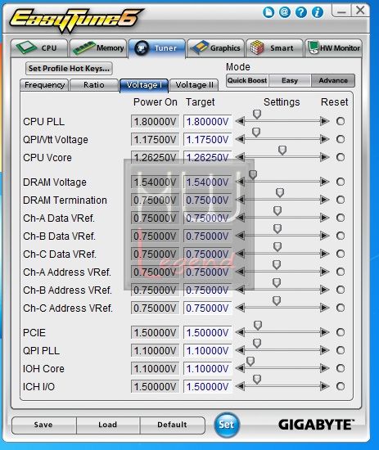Image resolution: width=379 pixels, height=450 pixels.
Task: Click right arrow for CPU Vcore slider
Action: coord(324,157)
